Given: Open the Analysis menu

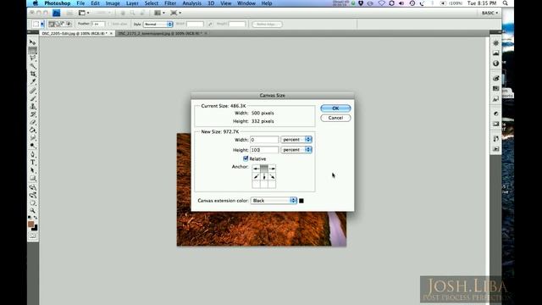Looking at the screenshot, I should (191, 3).
